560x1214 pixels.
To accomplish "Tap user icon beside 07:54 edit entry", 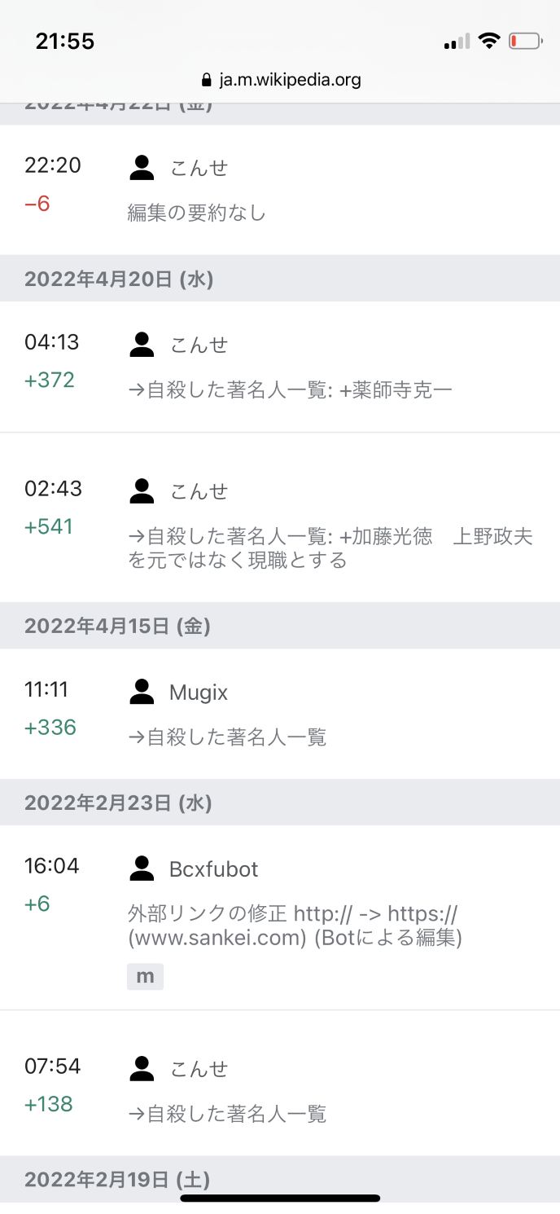I will [x=142, y=1068].
